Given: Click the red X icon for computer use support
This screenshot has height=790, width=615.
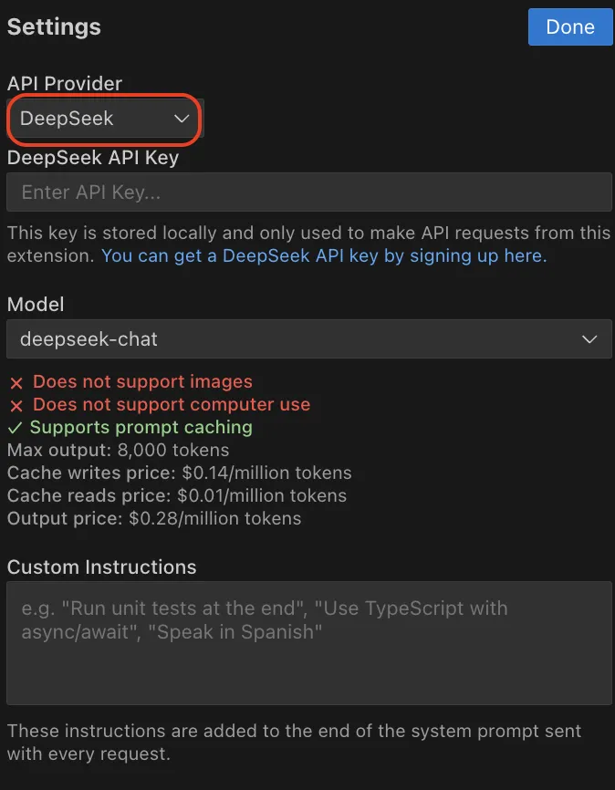Looking at the screenshot, I should click(15, 404).
